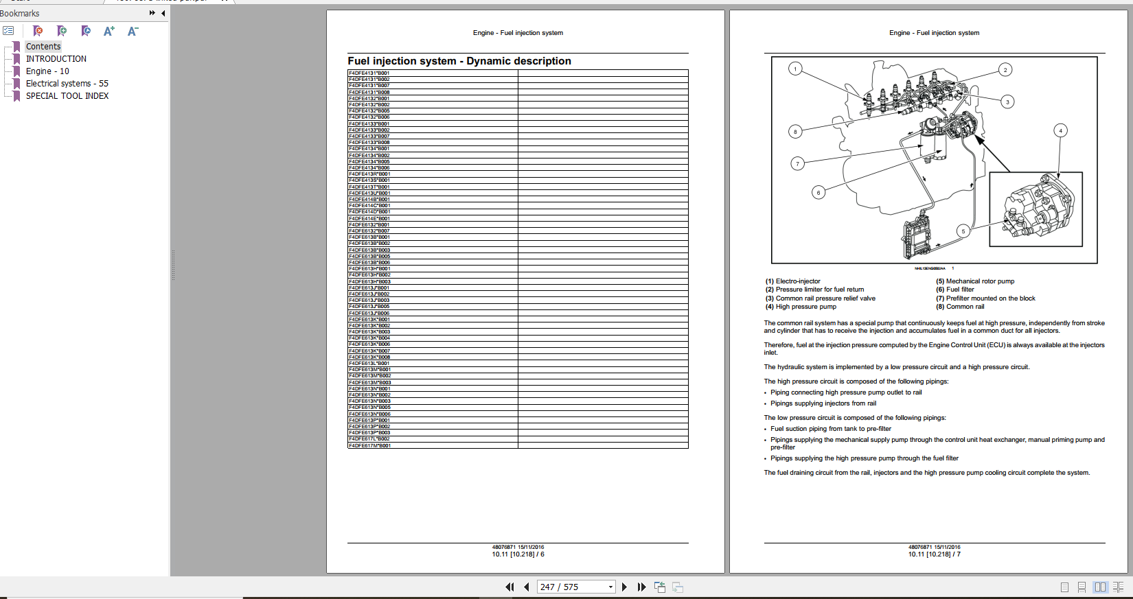Add a new bookmark with the green-plus icon
The image size is (1133, 599).
(x=62, y=31)
